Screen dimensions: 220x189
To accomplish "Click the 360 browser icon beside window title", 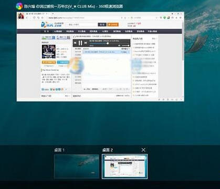I will tap(19, 6).
